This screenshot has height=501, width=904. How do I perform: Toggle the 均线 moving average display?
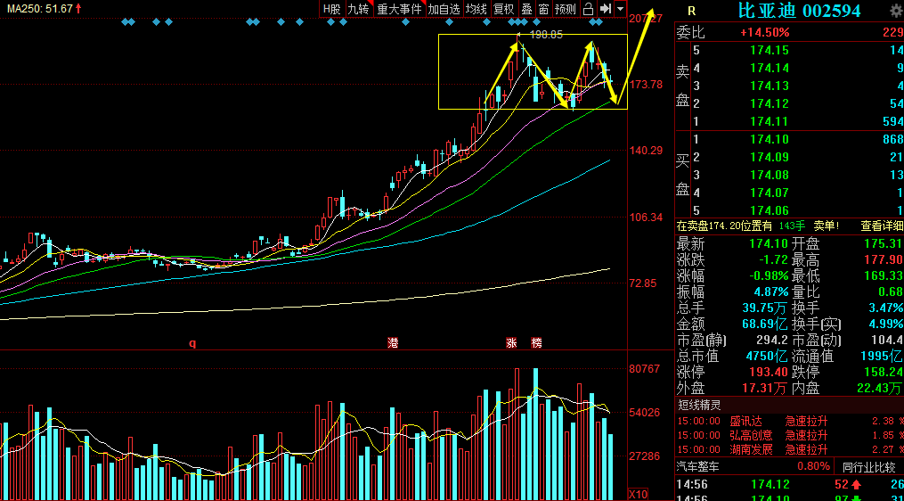(476, 9)
